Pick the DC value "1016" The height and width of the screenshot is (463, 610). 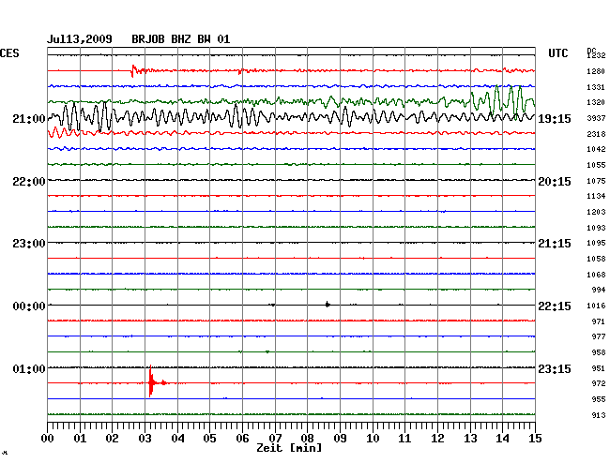[x=596, y=306]
